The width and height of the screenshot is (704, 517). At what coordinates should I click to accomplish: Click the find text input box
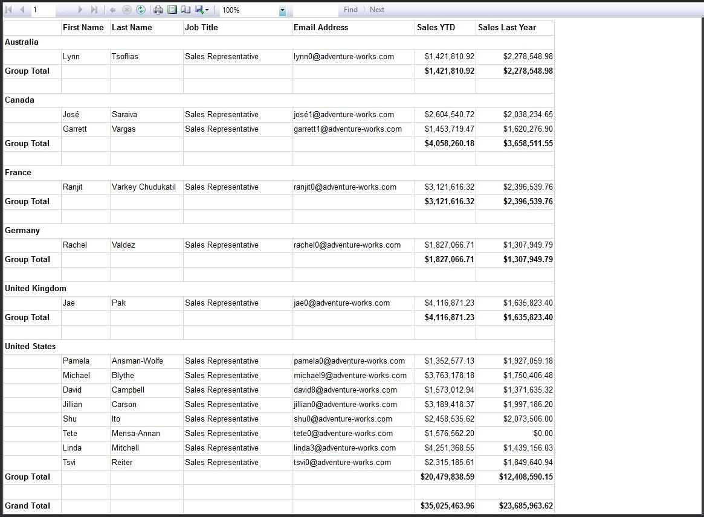pyautogui.click(x=315, y=10)
